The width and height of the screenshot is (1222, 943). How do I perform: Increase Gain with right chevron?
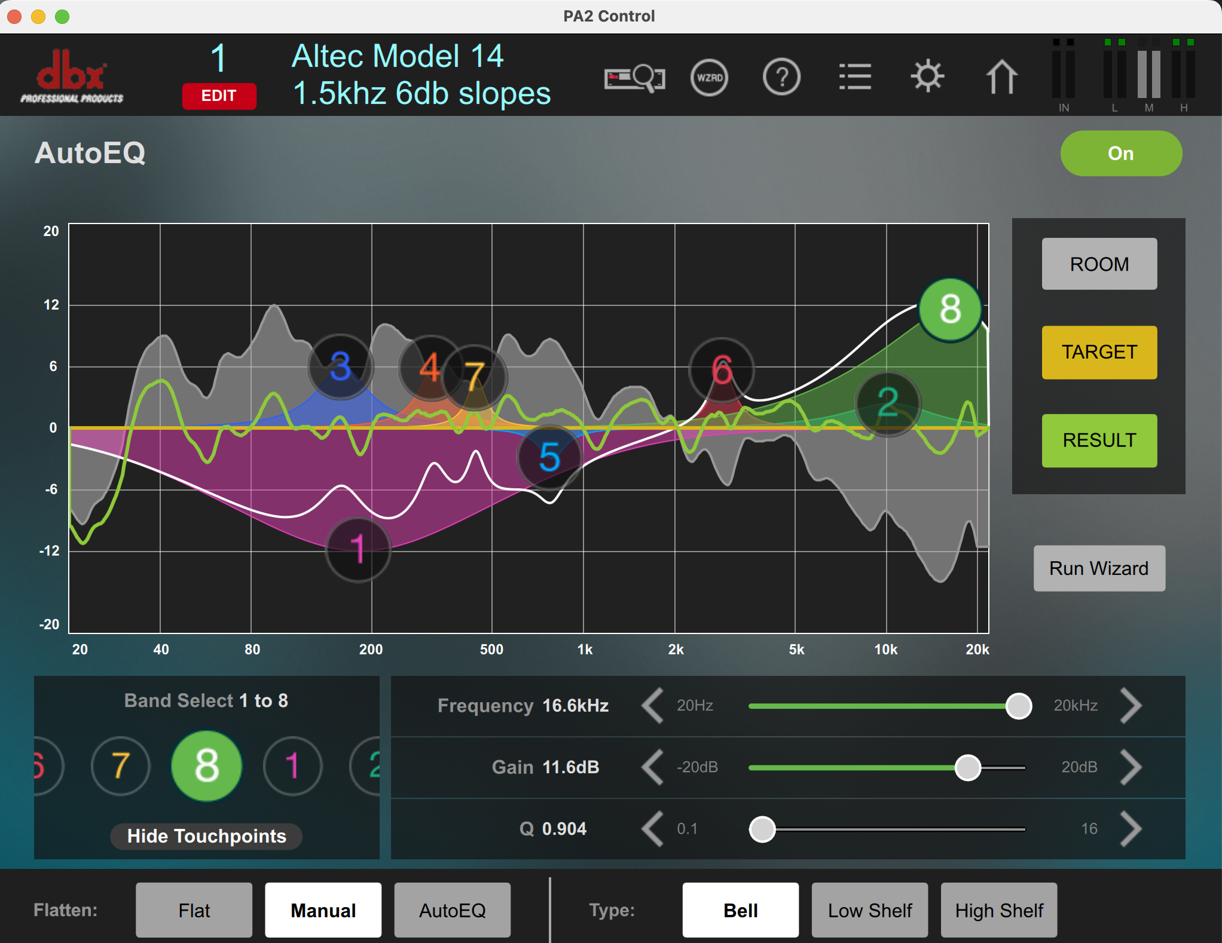pyautogui.click(x=1131, y=767)
